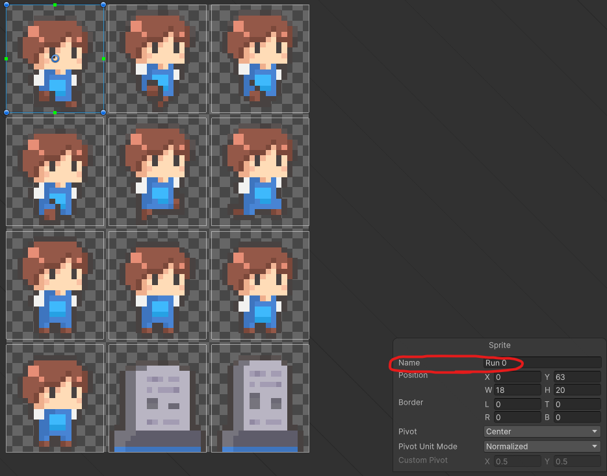Viewport: 607px width, 476px height.
Task: Click the Position label
Action: (413, 375)
